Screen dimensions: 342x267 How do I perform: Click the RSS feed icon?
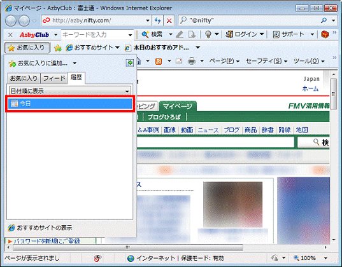point(159,62)
